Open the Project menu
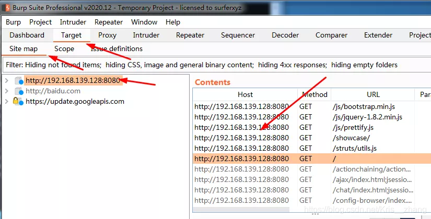Viewport: 431px width, 219px height. 40,22
